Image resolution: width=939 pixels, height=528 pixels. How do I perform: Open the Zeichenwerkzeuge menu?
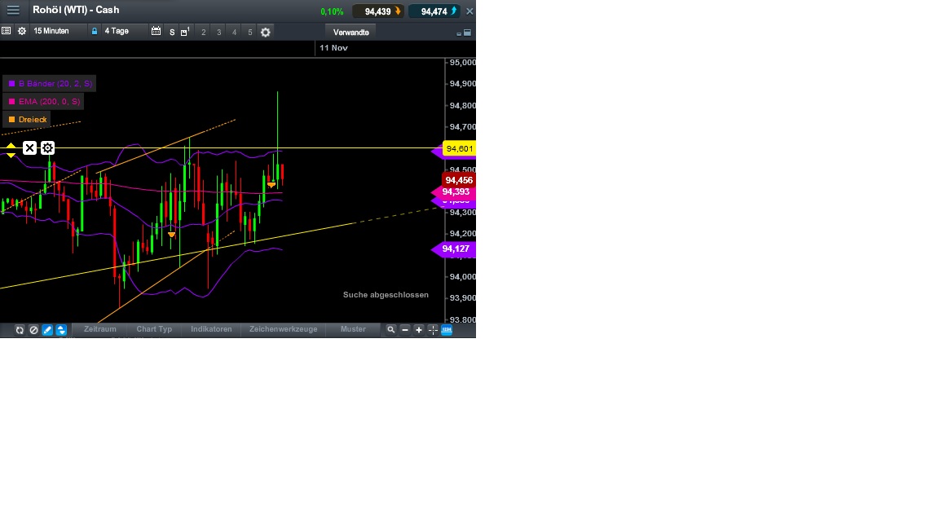tap(283, 329)
